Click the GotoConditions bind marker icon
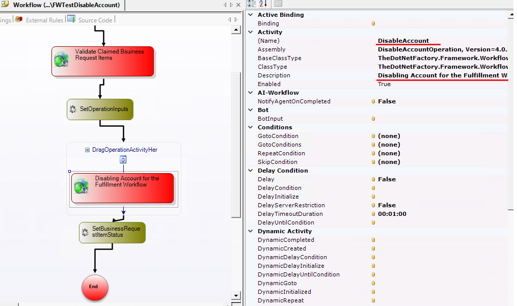This screenshot has height=306, width=517. click(x=373, y=145)
